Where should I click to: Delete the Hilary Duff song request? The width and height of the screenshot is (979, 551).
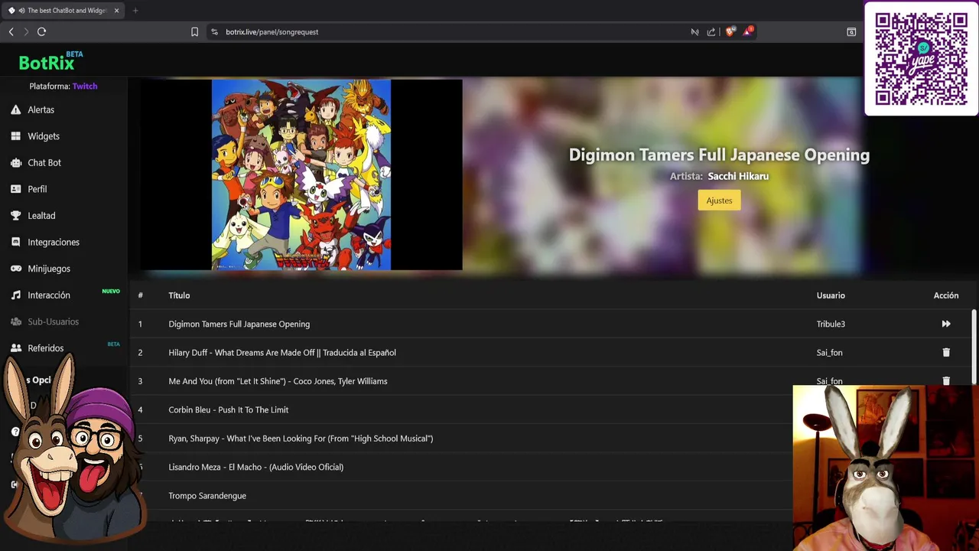(946, 352)
